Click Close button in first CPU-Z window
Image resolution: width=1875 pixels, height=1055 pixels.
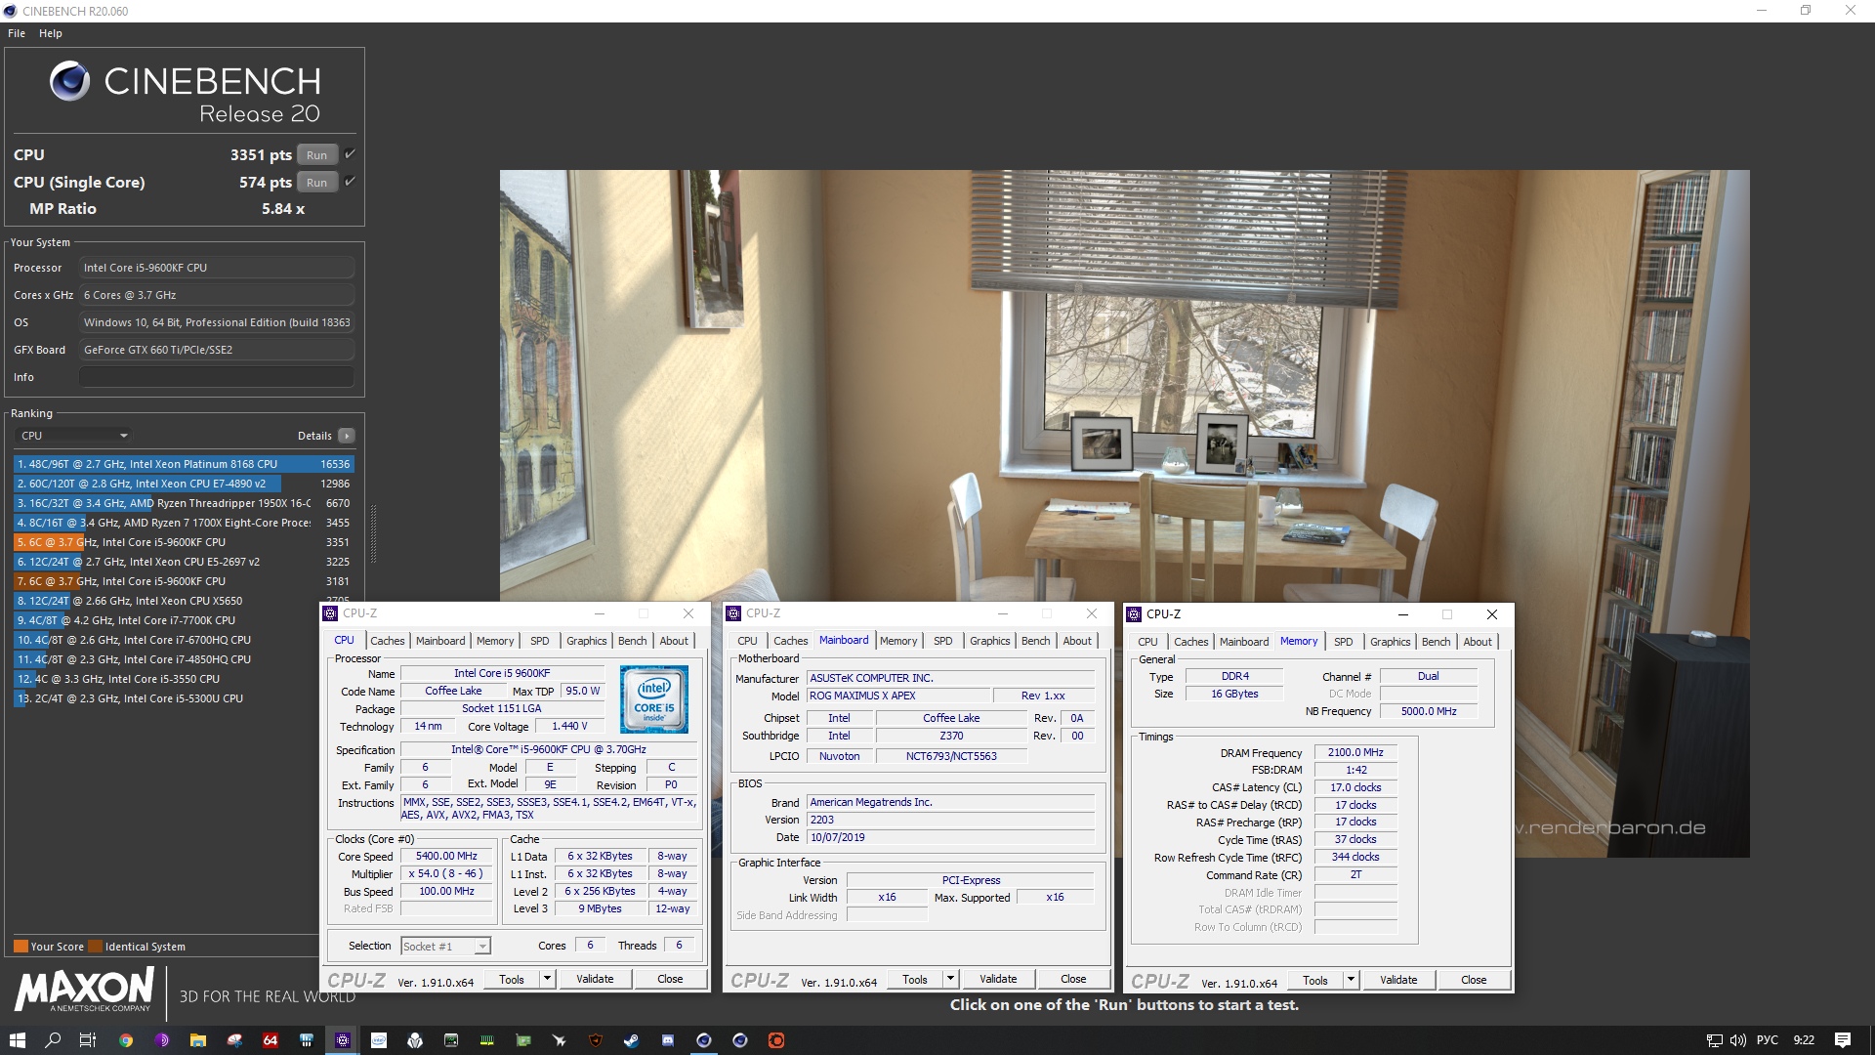670,979
